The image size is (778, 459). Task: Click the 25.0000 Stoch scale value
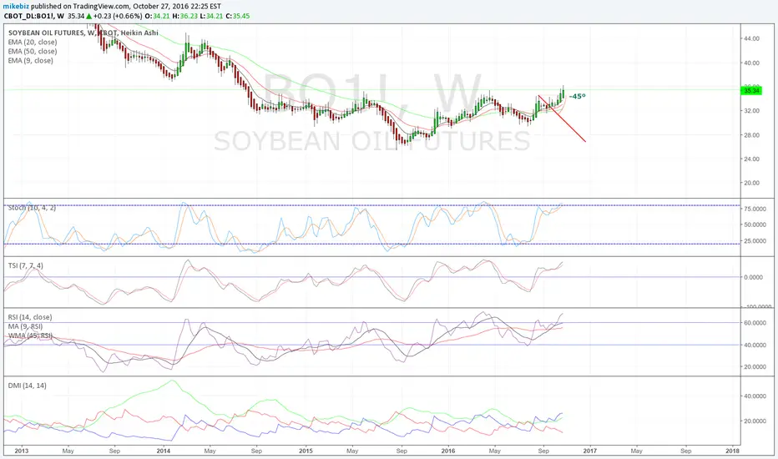(754, 241)
